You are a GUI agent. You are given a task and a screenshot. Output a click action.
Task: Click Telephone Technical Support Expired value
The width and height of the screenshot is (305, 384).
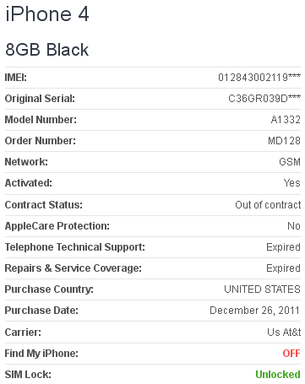pyautogui.click(x=283, y=247)
